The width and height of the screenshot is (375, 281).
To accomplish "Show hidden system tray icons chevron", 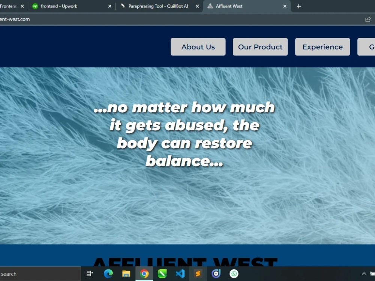I will (x=364, y=274).
